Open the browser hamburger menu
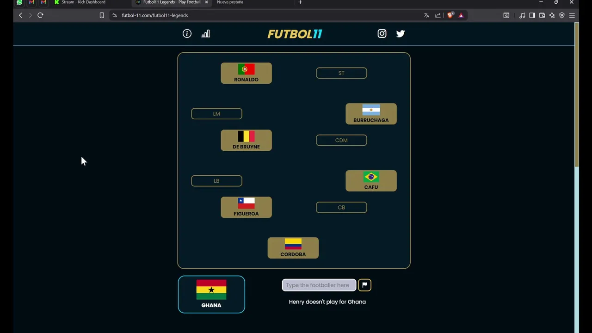 click(572, 15)
